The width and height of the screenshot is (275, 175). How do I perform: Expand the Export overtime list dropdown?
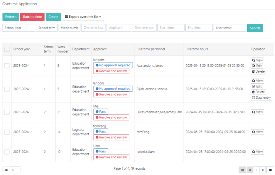point(83,17)
